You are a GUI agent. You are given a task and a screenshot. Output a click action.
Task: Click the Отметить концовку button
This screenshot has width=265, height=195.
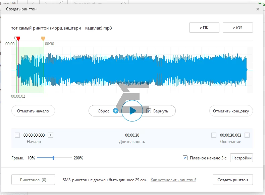pyautogui.click(x=231, y=111)
